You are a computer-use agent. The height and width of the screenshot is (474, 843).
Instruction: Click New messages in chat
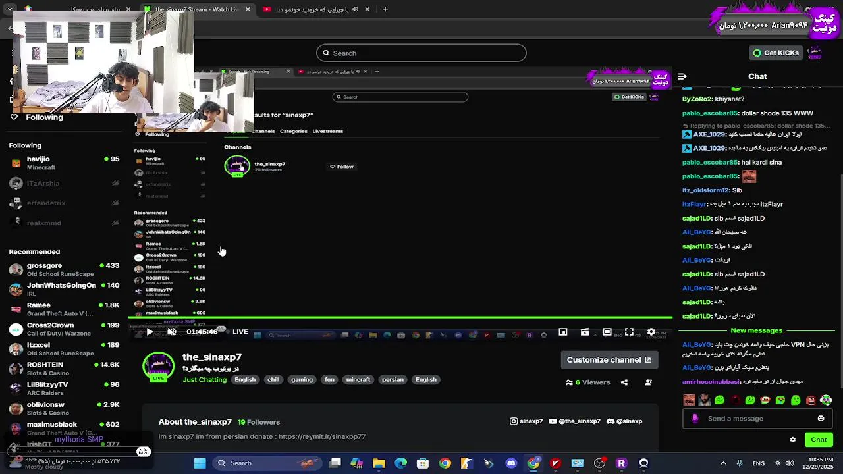(756, 330)
